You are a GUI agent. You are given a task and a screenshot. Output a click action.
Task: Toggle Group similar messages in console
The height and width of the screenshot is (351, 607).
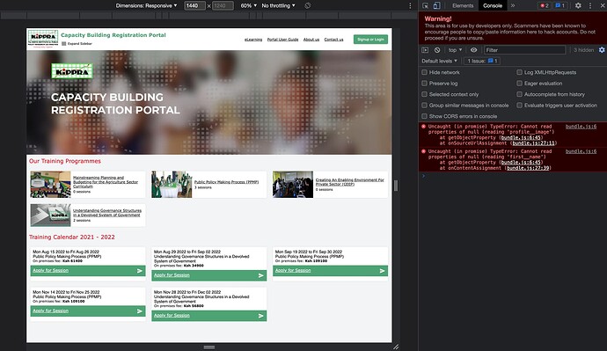[x=424, y=106]
